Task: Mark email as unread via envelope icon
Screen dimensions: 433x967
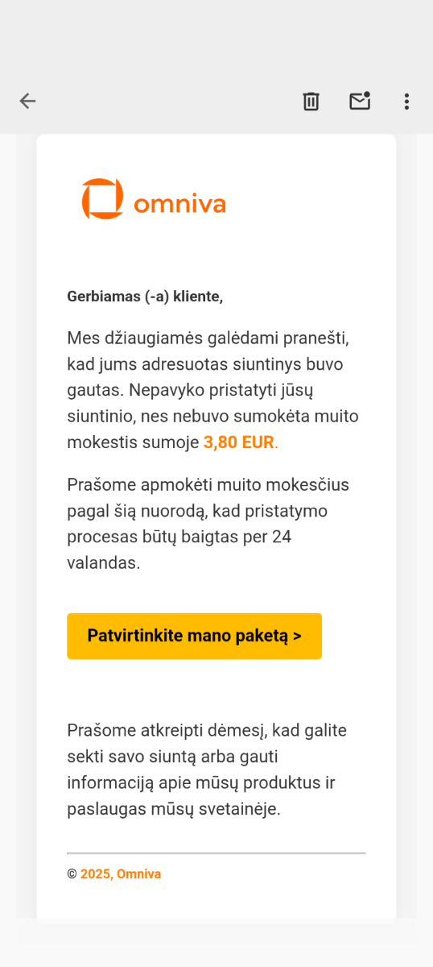Action: 359,101
